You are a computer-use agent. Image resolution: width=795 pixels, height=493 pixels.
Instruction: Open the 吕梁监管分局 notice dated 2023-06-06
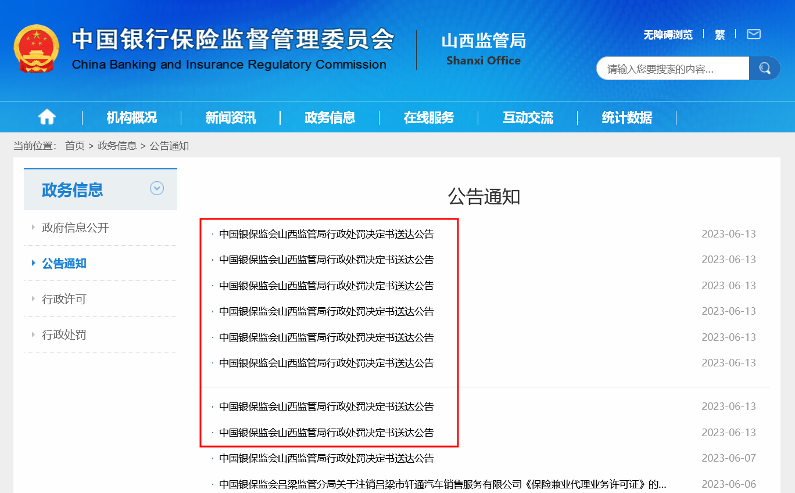[442, 484]
